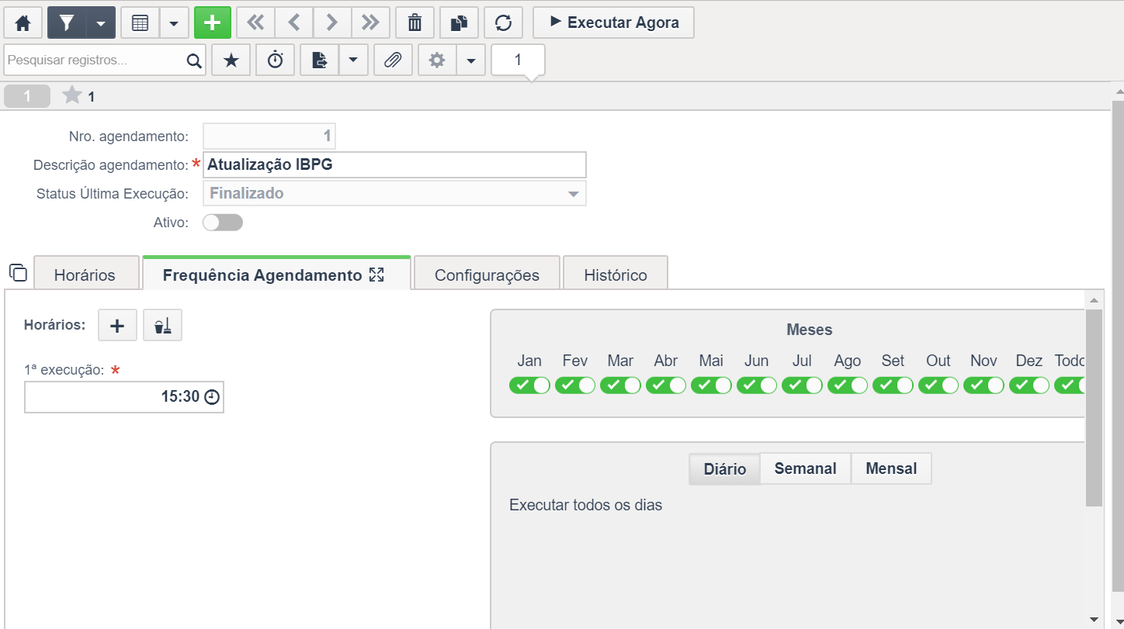
Task: Edit Descrição agendamento field
Action: pyautogui.click(x=394, y=164)
